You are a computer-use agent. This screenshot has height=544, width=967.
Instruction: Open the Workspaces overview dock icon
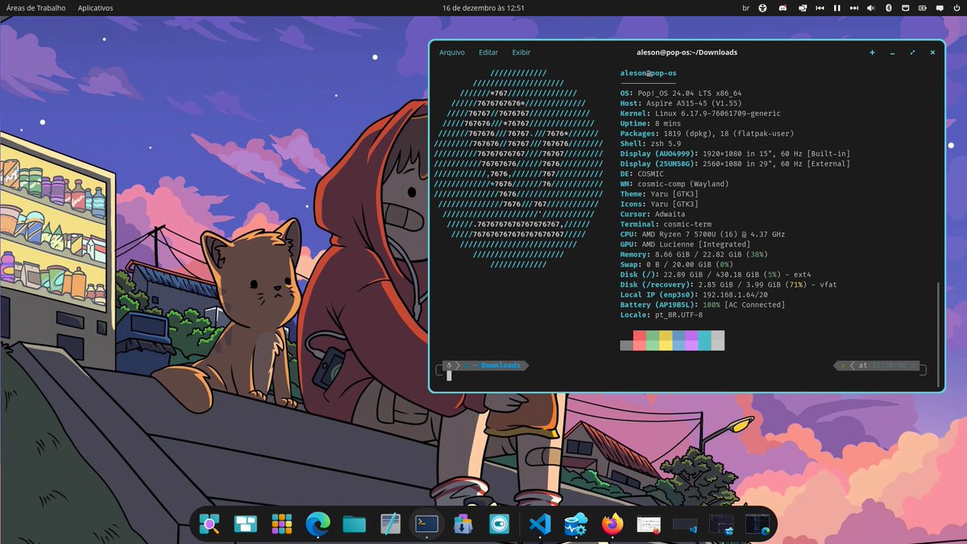[246, 525]
